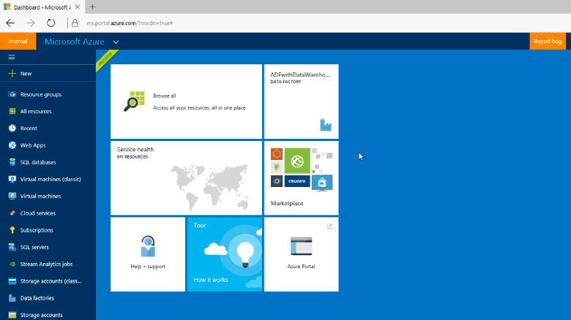Click the Resource groups icon in sidebar
This screenshot has width=571, height=320.
12,94
